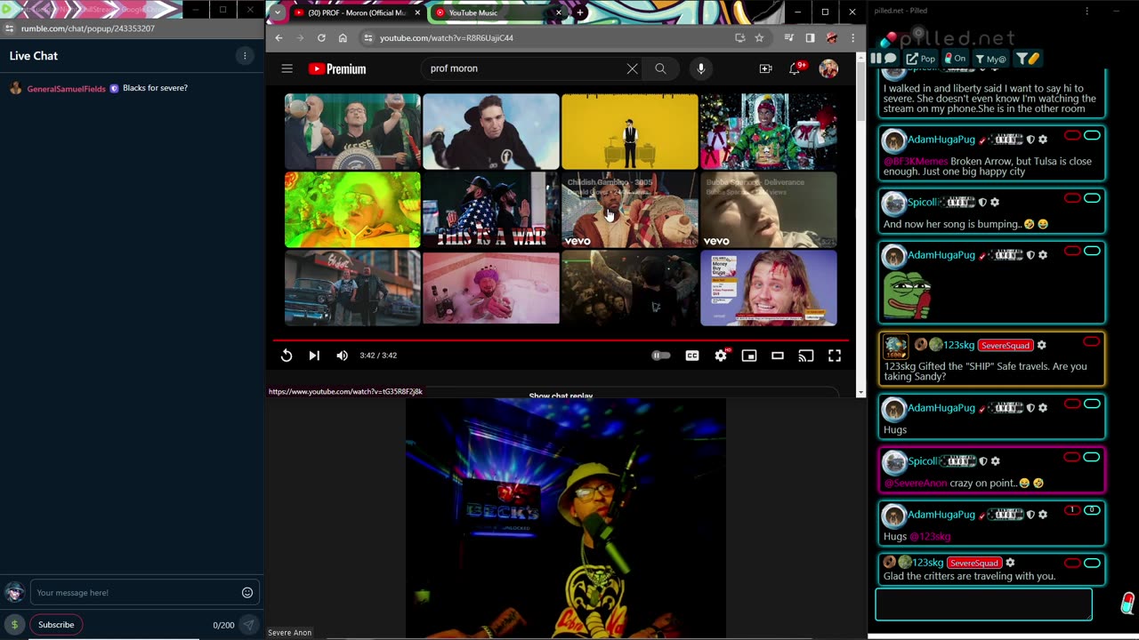Enter fullscreen in YouTube player

(x=835, y=356)
